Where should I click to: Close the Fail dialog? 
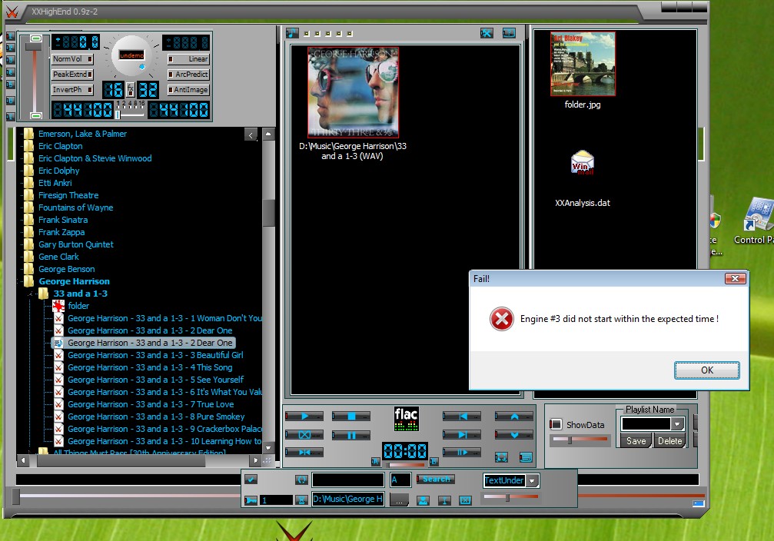735,278
